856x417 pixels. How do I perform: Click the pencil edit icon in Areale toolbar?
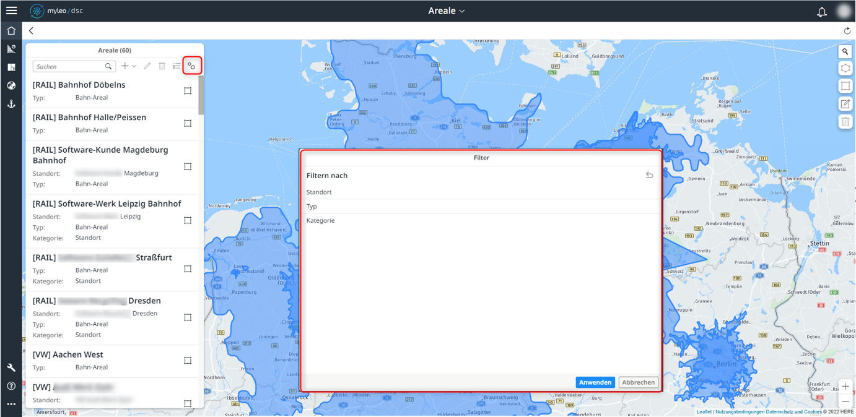(147, 66)
